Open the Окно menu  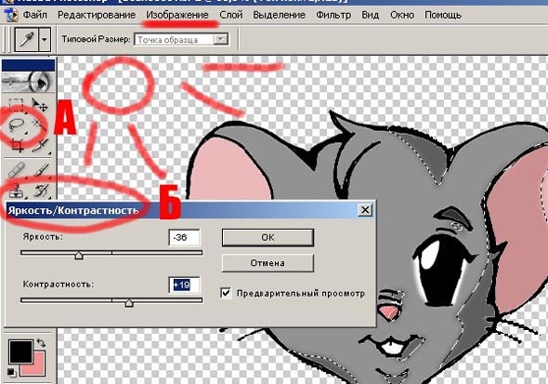tap(402, 15)
